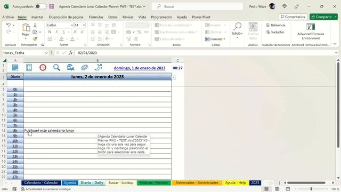Toggle italic with the K button
341x192 pixels.
coord(56,32)
